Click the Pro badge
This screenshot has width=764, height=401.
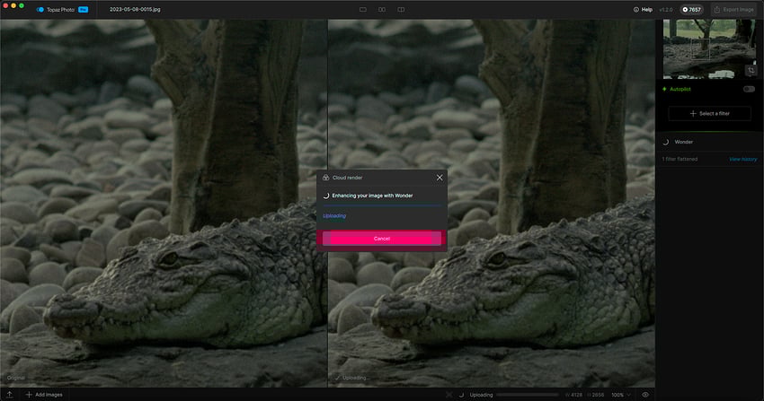[x=84, y=9]
